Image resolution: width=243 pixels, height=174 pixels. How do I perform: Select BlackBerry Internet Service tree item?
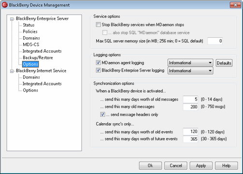[41, 71]
